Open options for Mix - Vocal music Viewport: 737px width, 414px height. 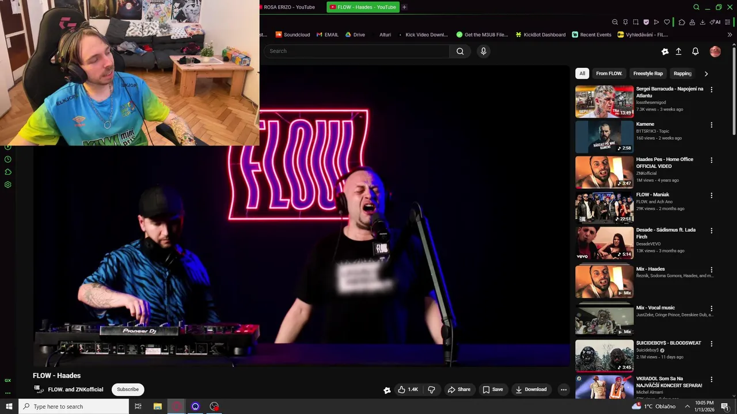[x=711, y=308]
